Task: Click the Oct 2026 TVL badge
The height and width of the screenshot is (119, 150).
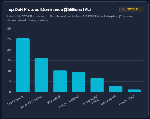Action: [131, 10]
